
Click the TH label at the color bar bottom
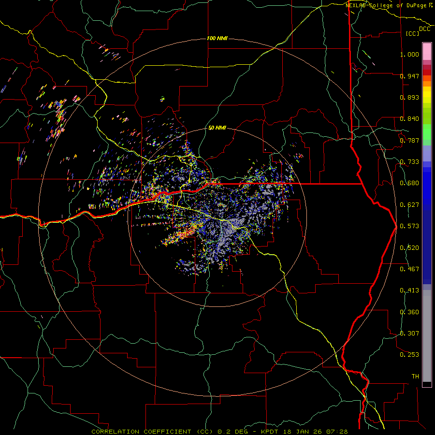[415, 377]
